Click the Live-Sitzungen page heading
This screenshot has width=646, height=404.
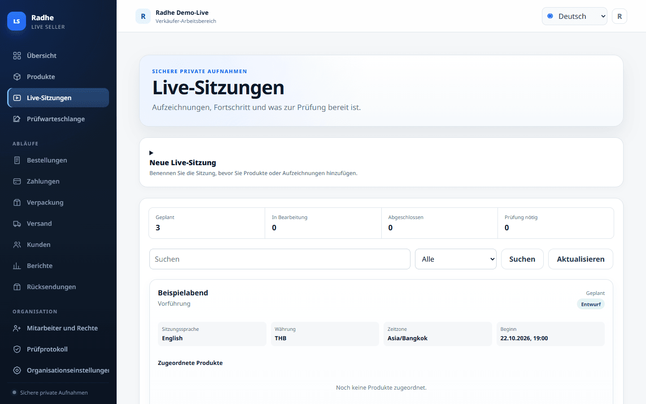218,88
